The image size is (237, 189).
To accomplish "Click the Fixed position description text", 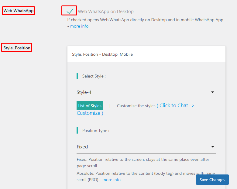I will point(143,163).
